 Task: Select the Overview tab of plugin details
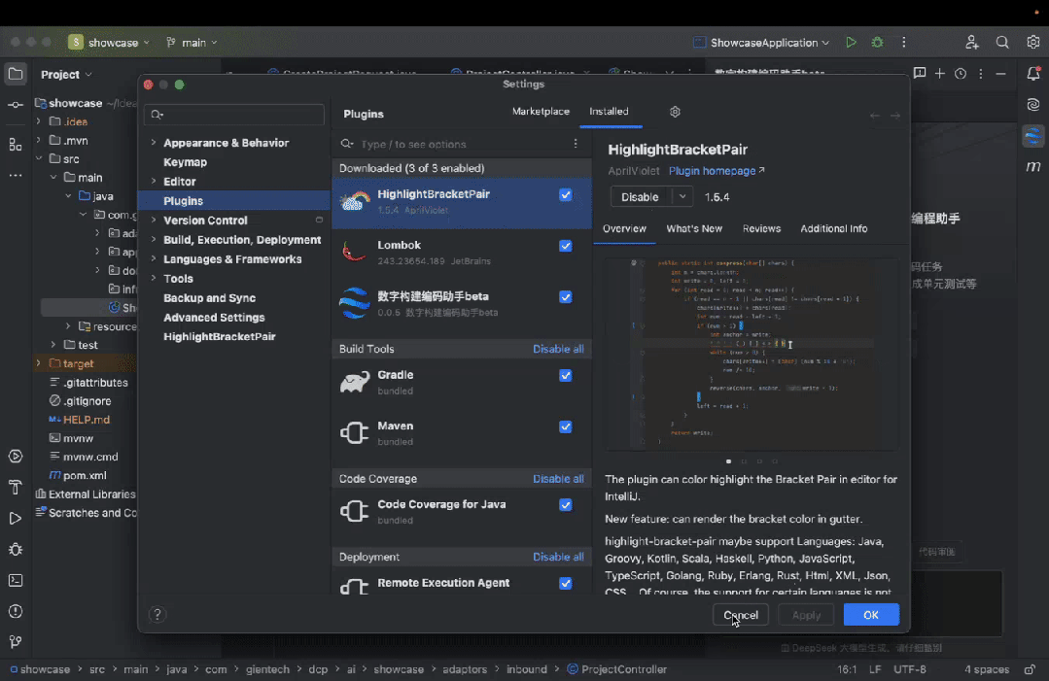624,228
